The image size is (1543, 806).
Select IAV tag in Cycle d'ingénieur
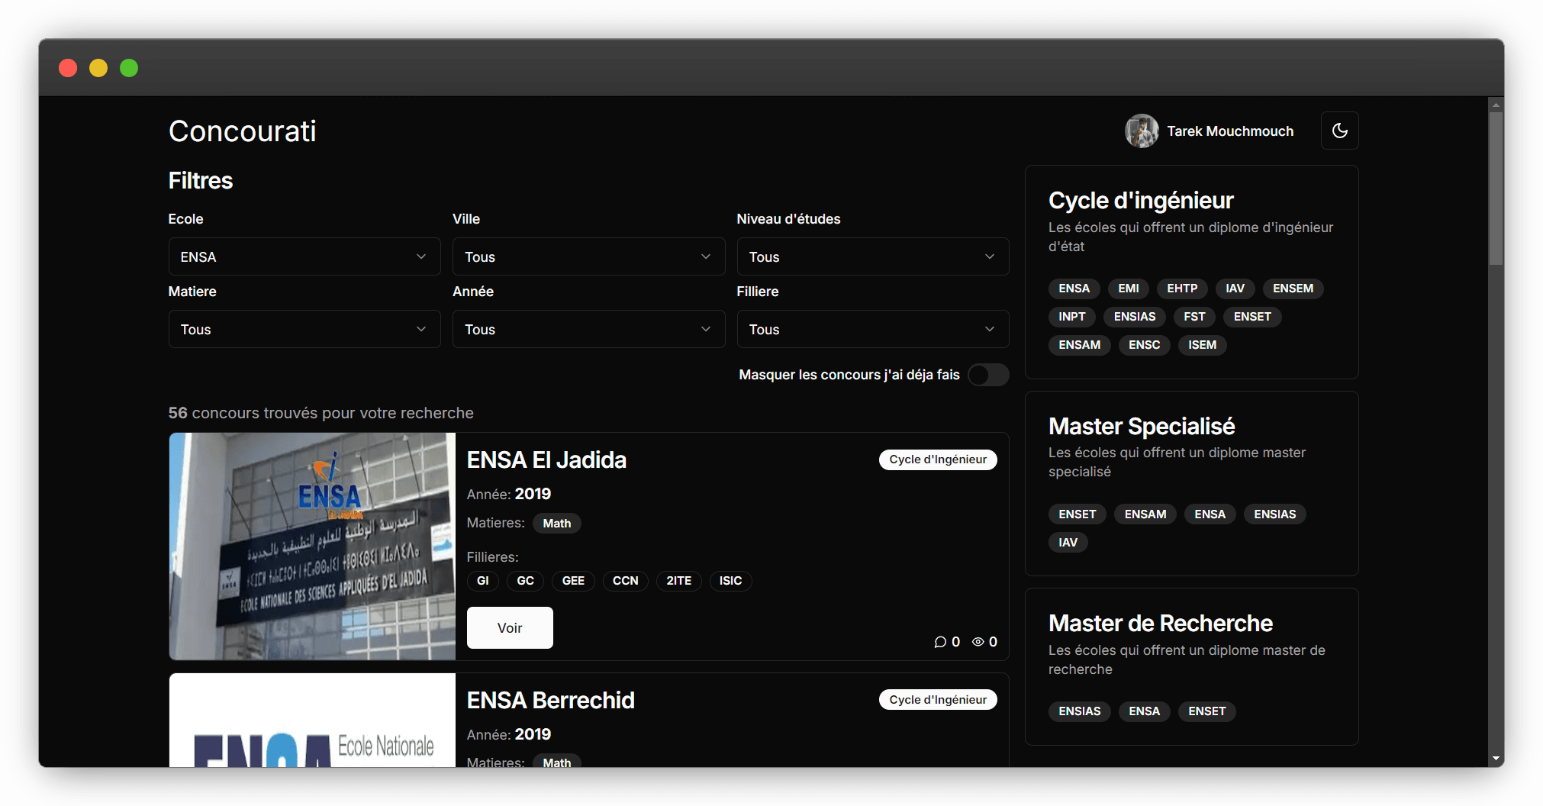pos(1235,289)
